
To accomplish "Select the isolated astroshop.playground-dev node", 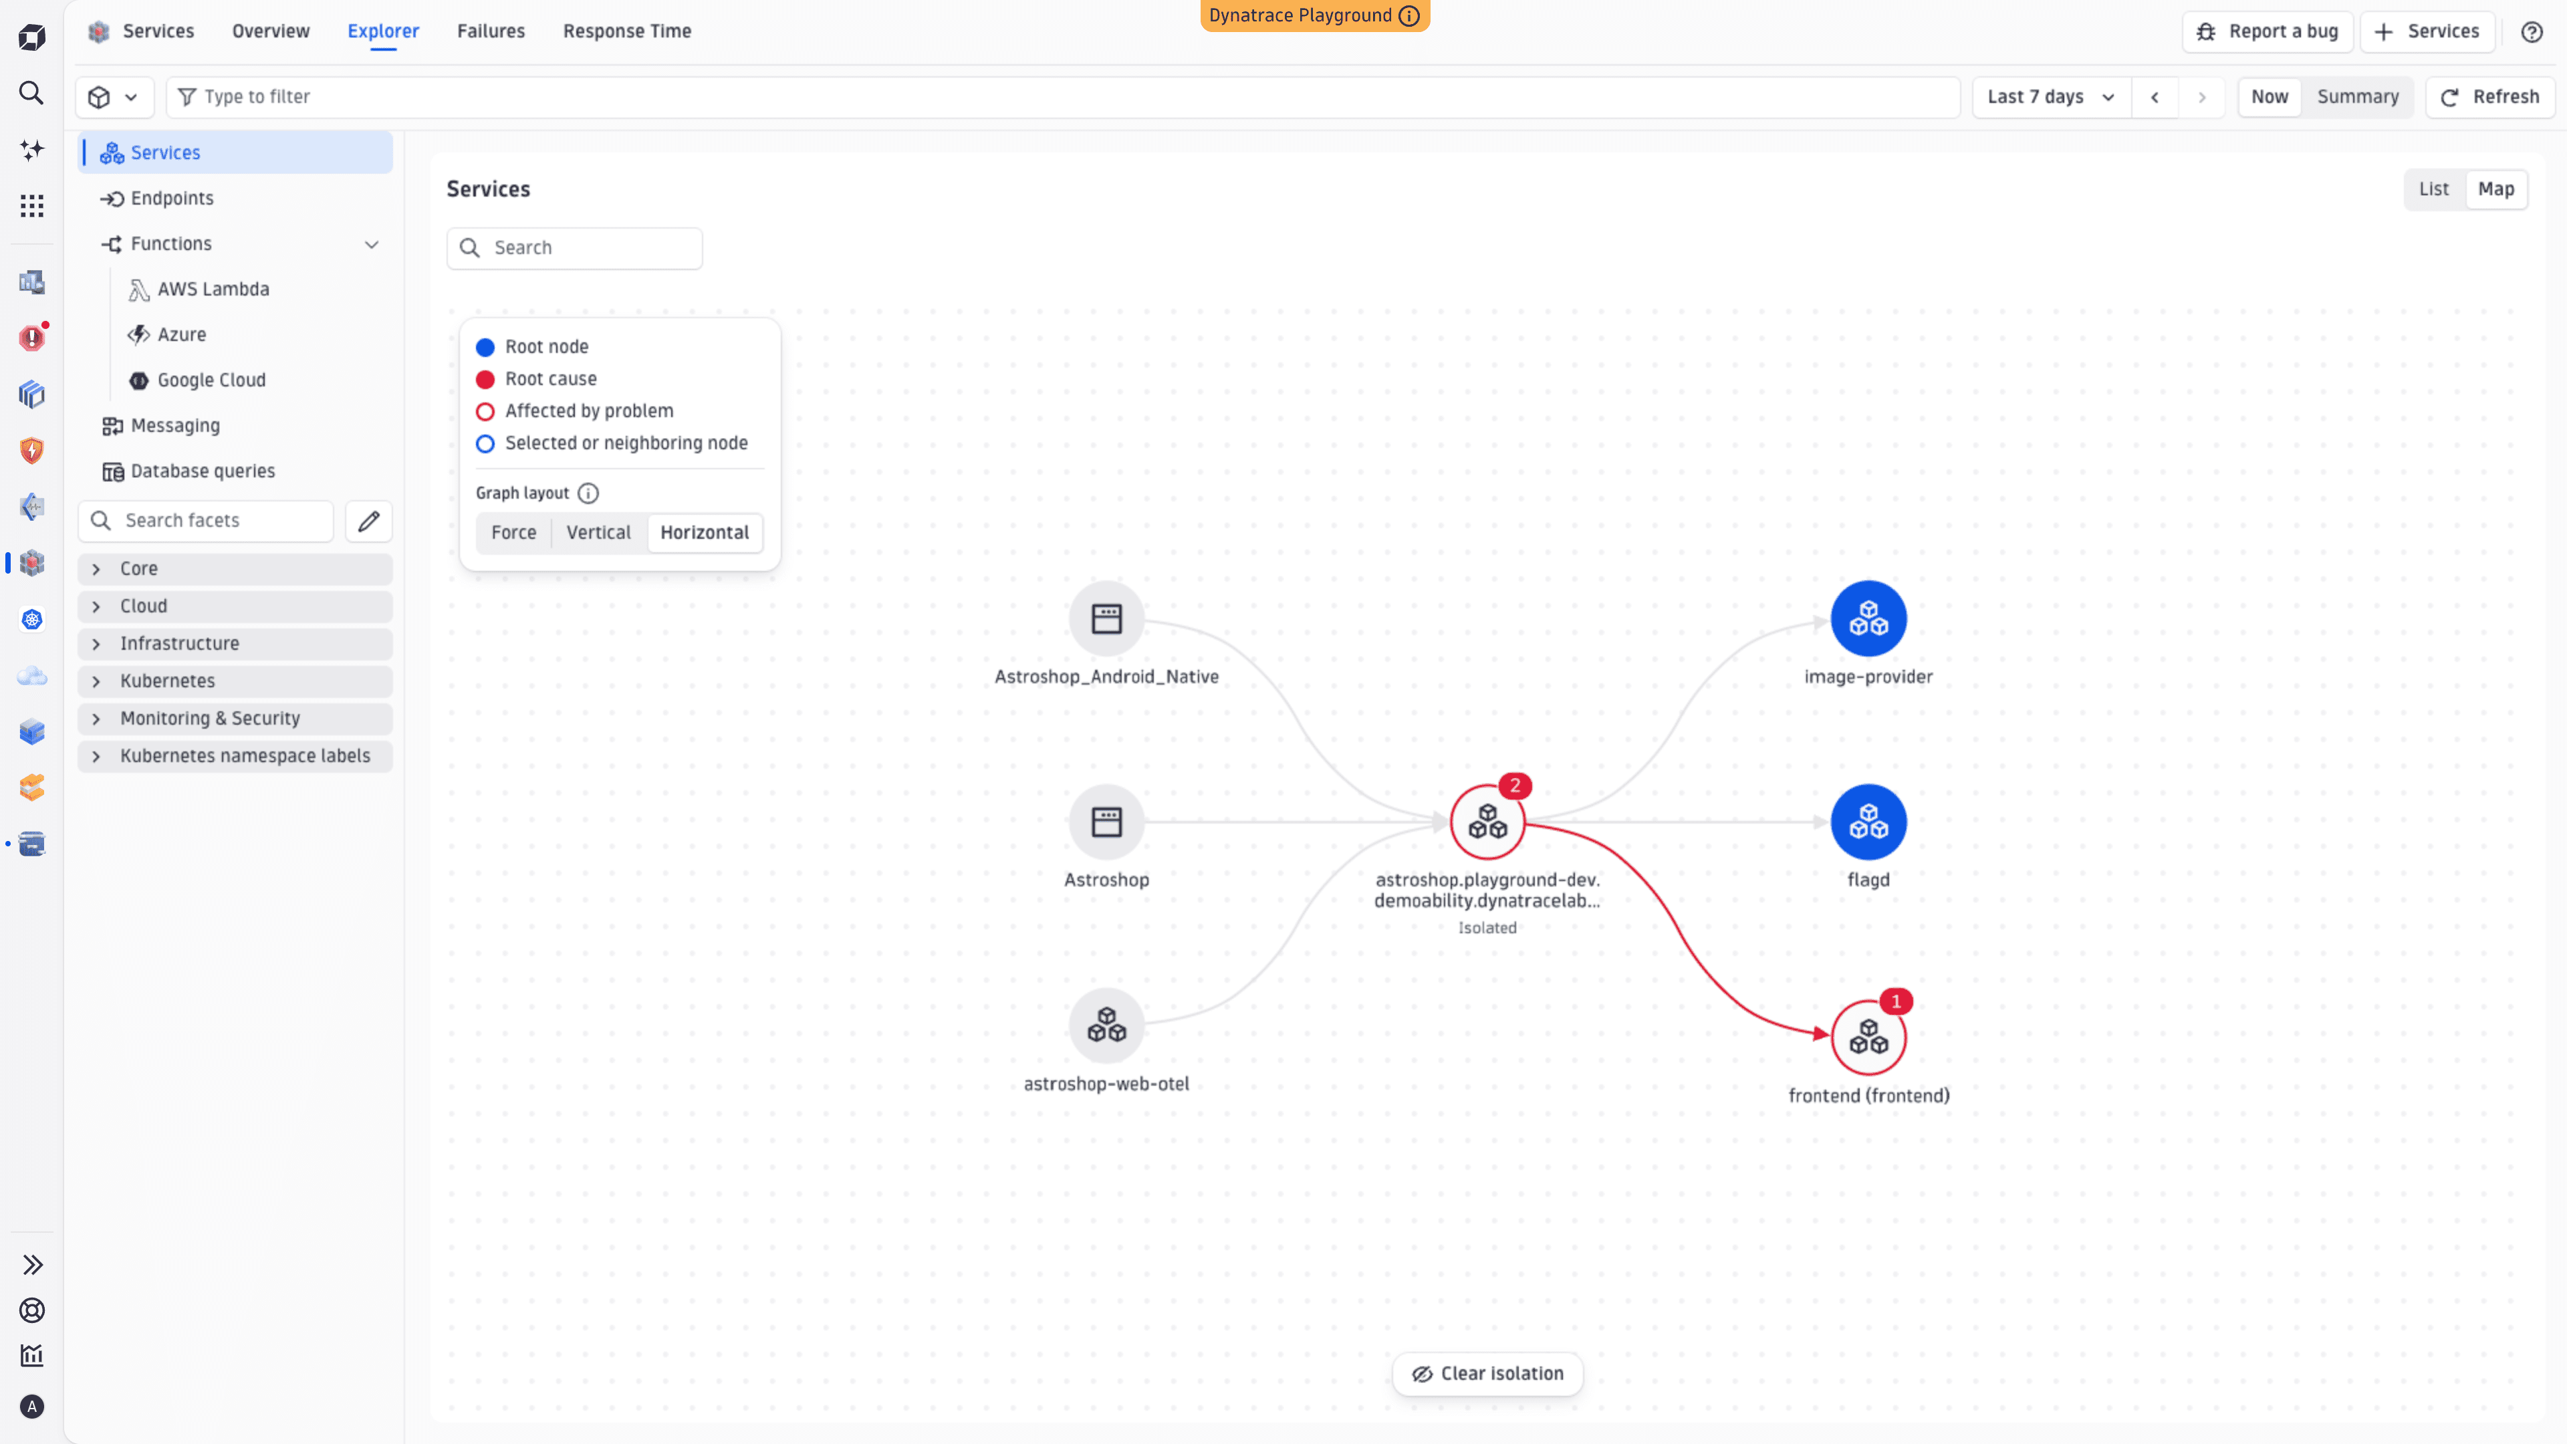I will tap(1488, 822).
